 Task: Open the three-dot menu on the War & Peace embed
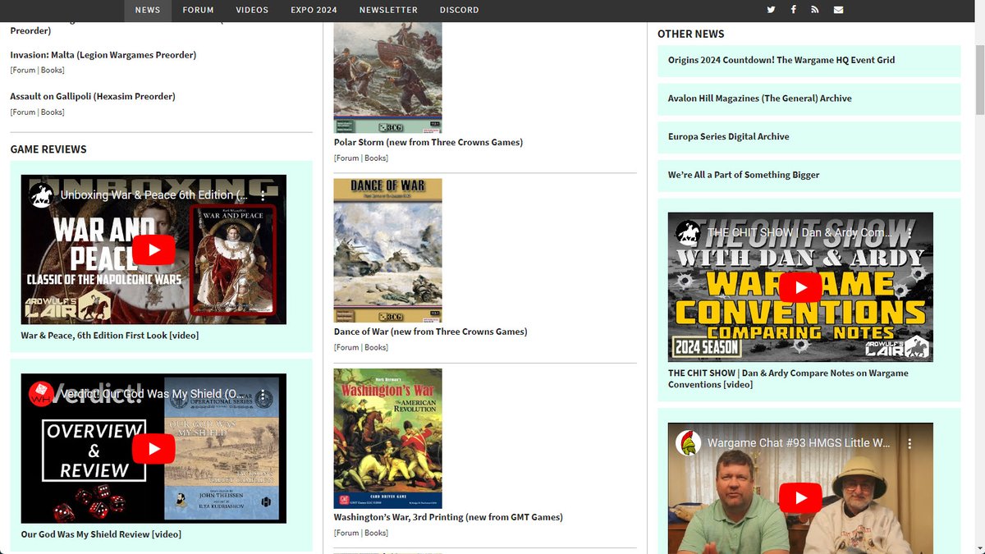pyautogui.click(x=264, y=194)
